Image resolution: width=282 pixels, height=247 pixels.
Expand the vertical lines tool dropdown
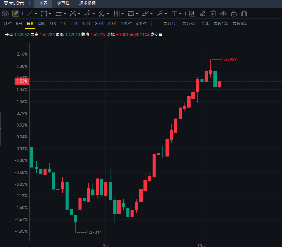123,14
